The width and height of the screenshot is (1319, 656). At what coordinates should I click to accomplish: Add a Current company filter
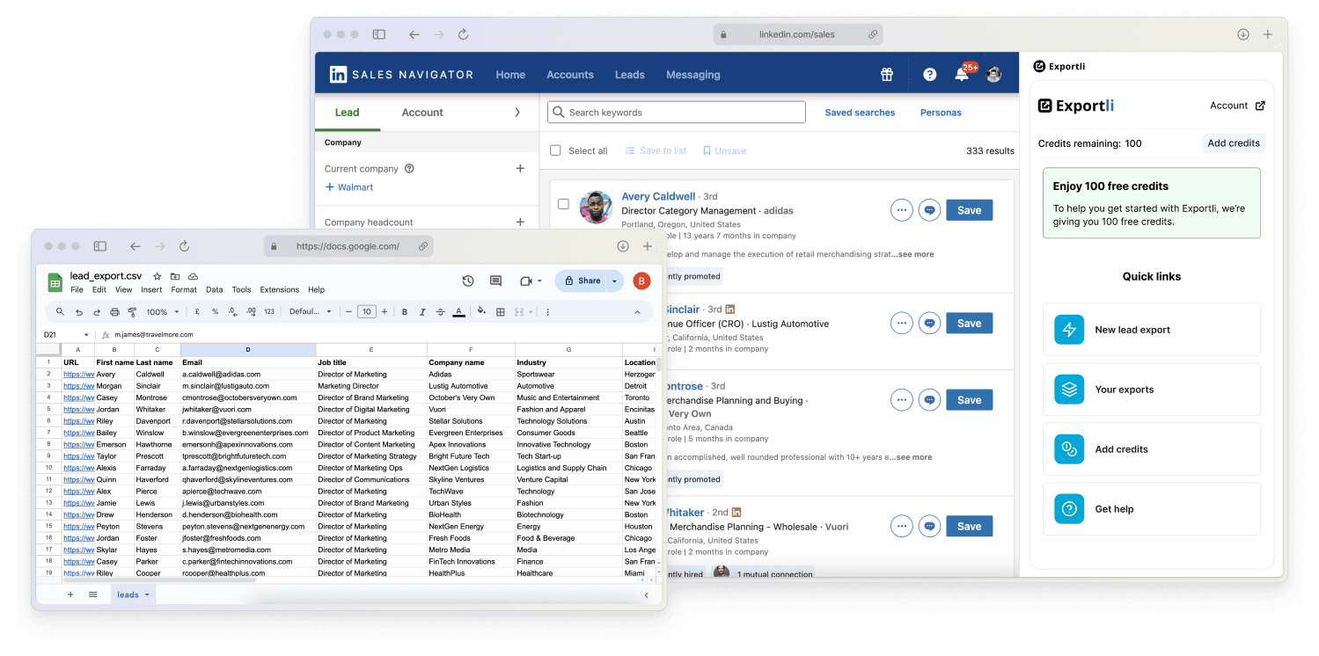(520, 169)
